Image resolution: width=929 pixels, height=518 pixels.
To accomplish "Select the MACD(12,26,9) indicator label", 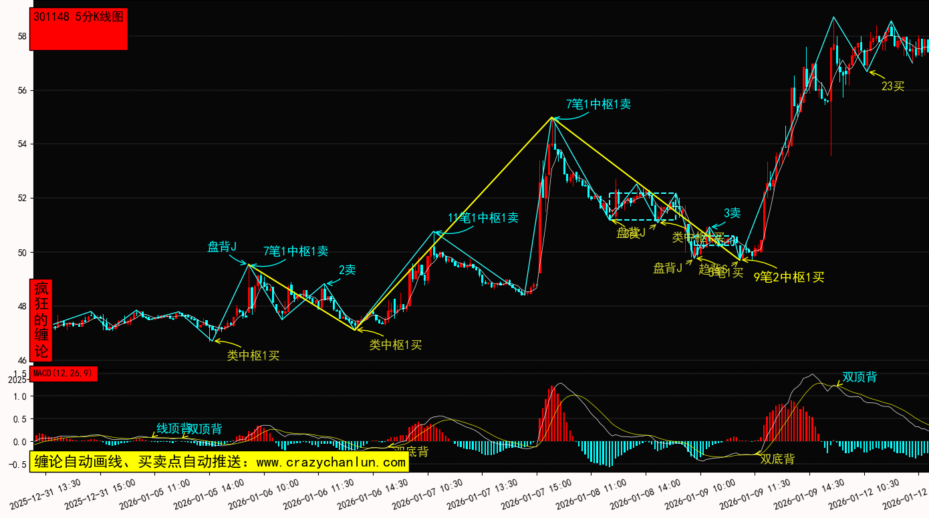I will click(x=63, y=373).
